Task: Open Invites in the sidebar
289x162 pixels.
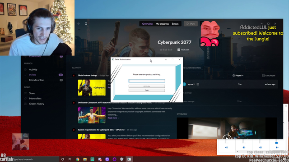Action: [x=33, y=75]
